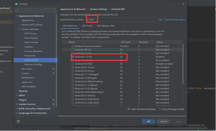Check the Android 6.0 (Marshmallow) checkbox
The width and height of the screenshot is (216, 131).
pyautogui.click(x=73, y=81)
